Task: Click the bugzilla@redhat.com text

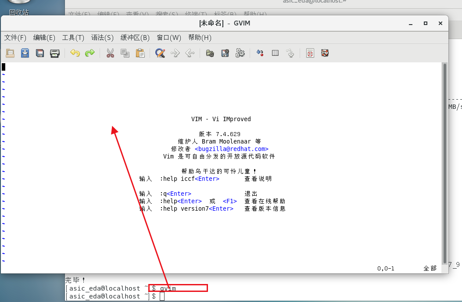Action: coord(231,149)
